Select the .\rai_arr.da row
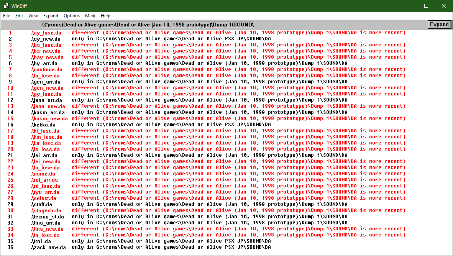Image resolution: width=453 pixels, height=256 pixels. pos(218,180)
